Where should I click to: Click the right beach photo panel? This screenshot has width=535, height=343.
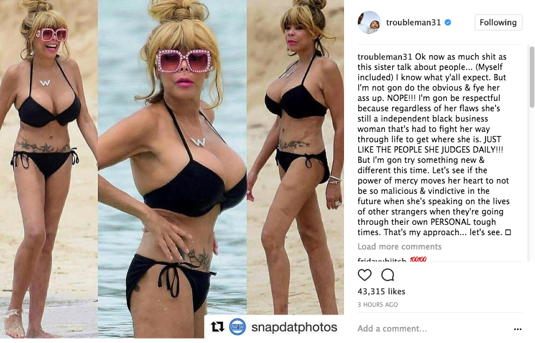(x=295, y=157)
